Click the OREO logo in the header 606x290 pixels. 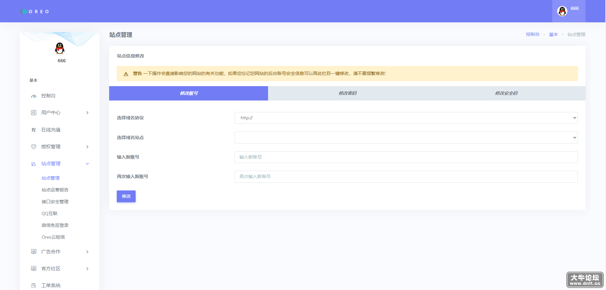(x=34, y=11)
